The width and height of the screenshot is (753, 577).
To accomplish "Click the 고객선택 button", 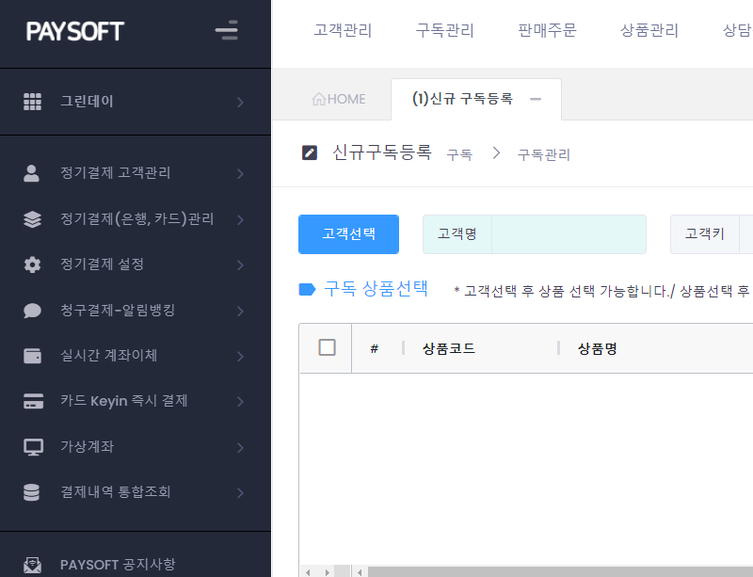I will pyautogui.click(x=348, y=234).
